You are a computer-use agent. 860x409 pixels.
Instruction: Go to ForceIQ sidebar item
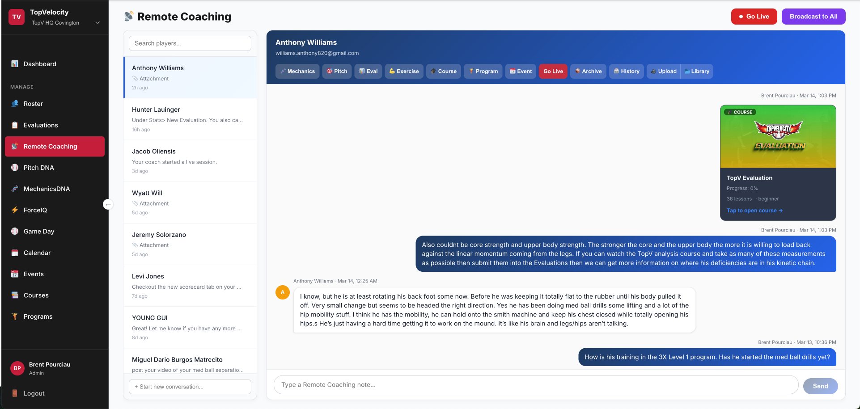pos(35,210)
